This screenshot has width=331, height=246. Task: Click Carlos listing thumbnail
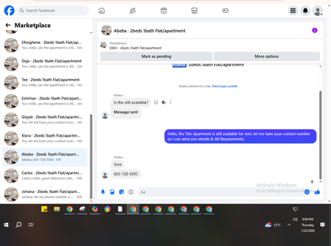point(11,176)
